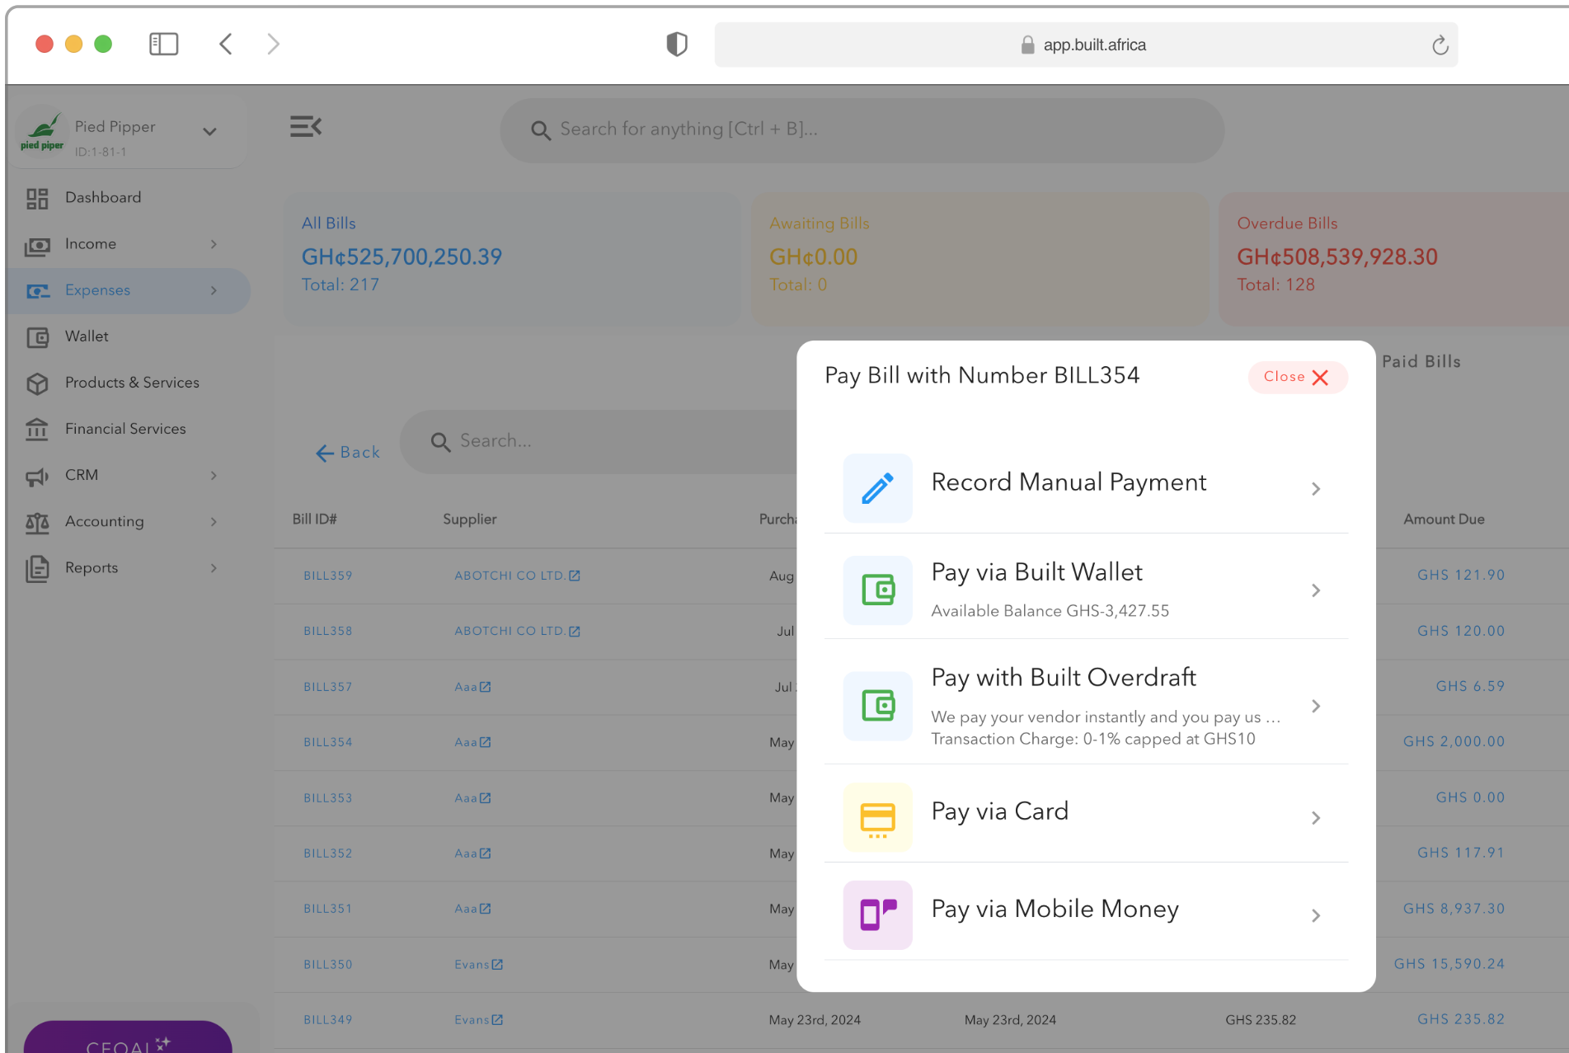Open the Pied Pipper company dropdown
The height and width of the screenshot is (1053, 1569).
[209, 132]
